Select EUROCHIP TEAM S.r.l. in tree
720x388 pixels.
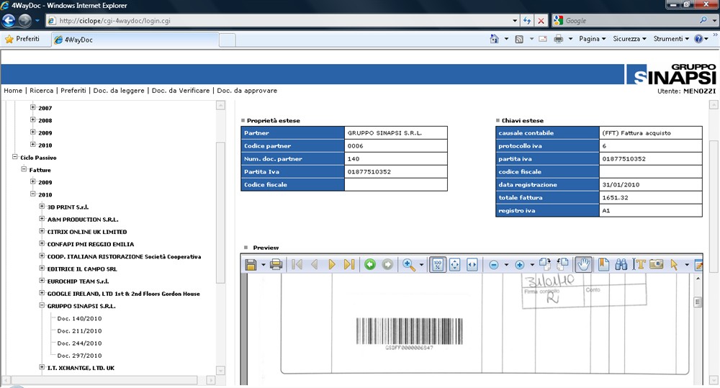coord(78,281)
